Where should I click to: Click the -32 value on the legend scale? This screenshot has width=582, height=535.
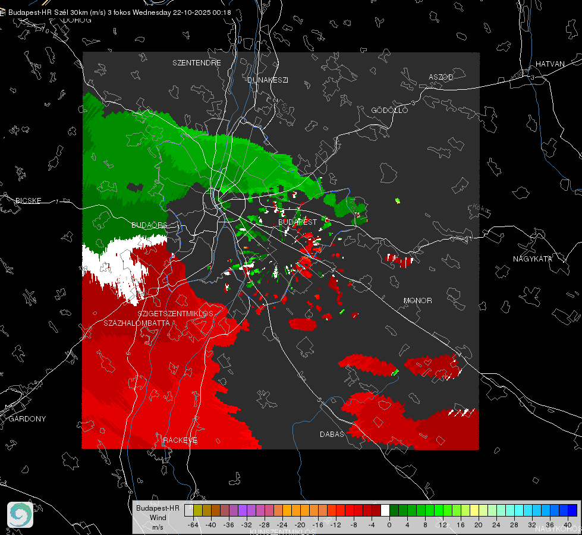click(247, 525)
